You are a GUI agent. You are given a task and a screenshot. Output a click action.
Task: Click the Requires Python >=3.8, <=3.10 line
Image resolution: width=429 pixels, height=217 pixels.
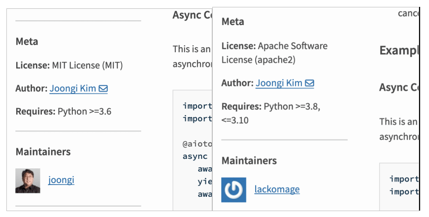coord(270,113)
